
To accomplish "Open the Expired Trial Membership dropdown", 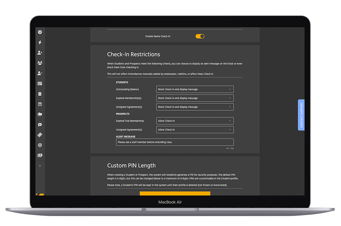I will 195,121.
